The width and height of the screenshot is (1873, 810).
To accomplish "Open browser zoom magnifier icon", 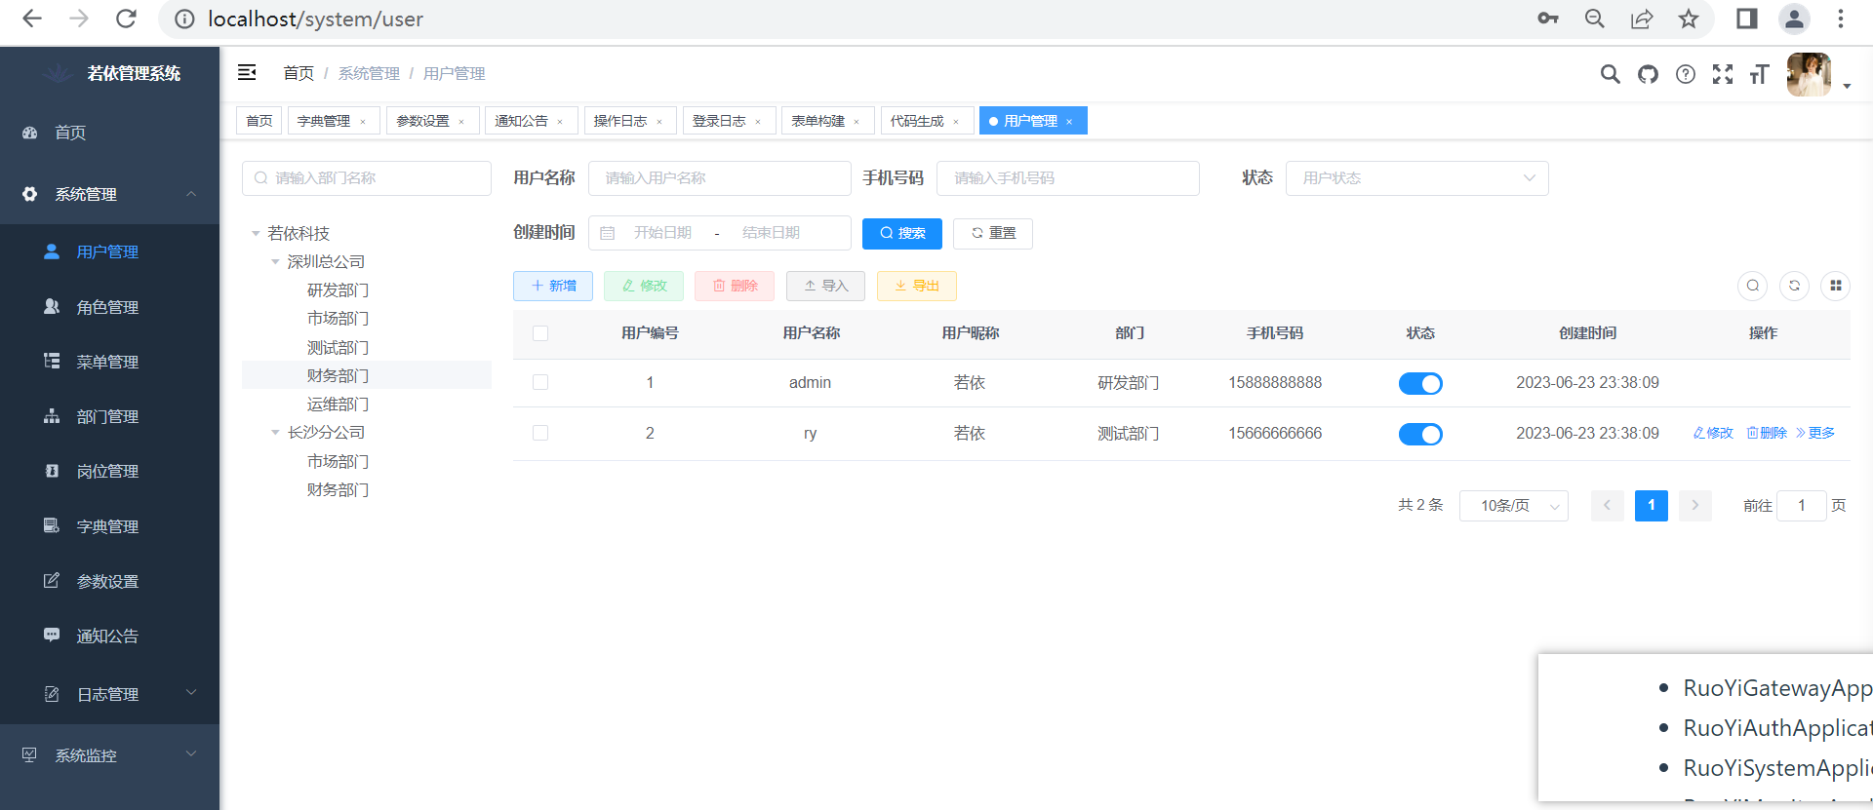I will (x=1595, y=19).
